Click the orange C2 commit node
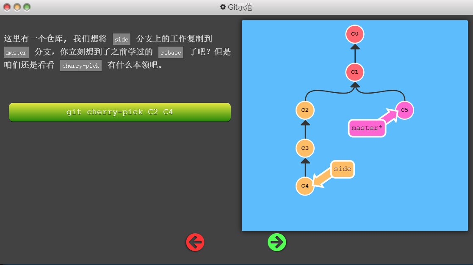Image resolution: width=473 pixels, height=265 pixels. (305, 110)
